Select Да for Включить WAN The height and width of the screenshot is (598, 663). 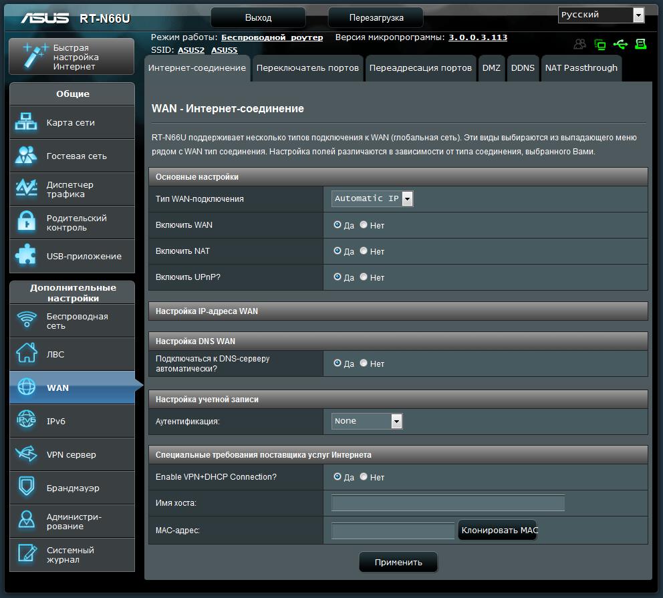coord(337,225)
